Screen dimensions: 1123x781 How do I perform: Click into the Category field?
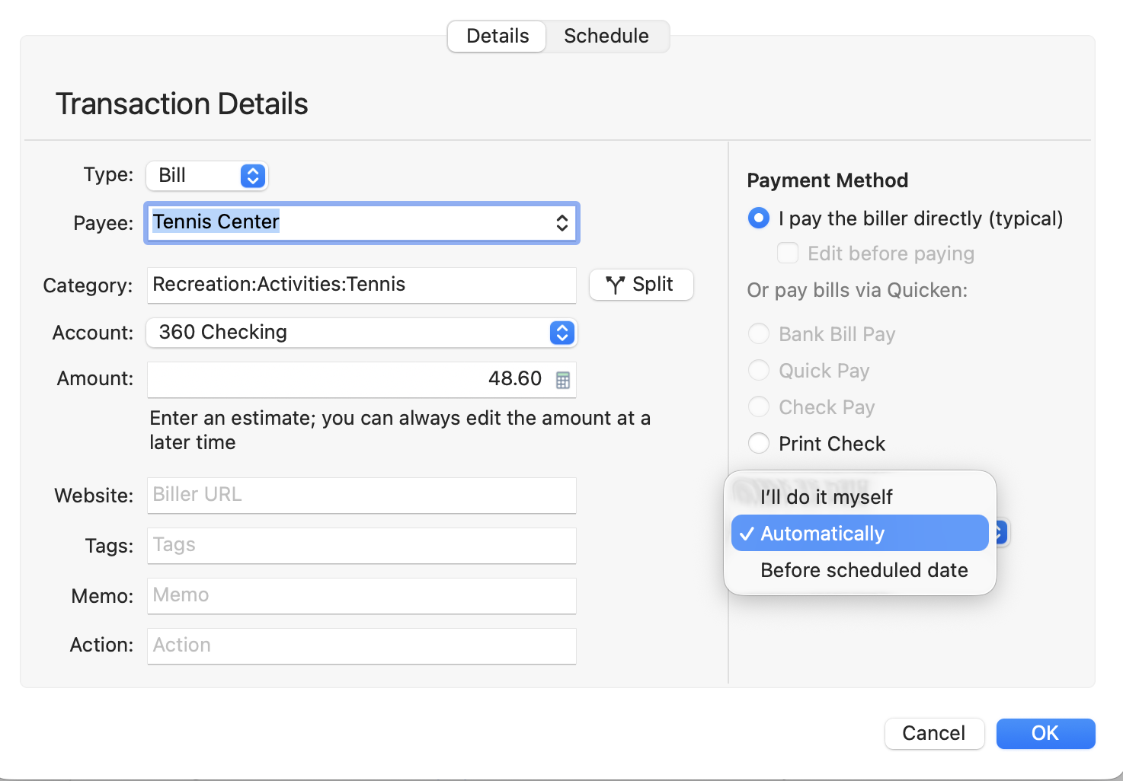[361, 285]
